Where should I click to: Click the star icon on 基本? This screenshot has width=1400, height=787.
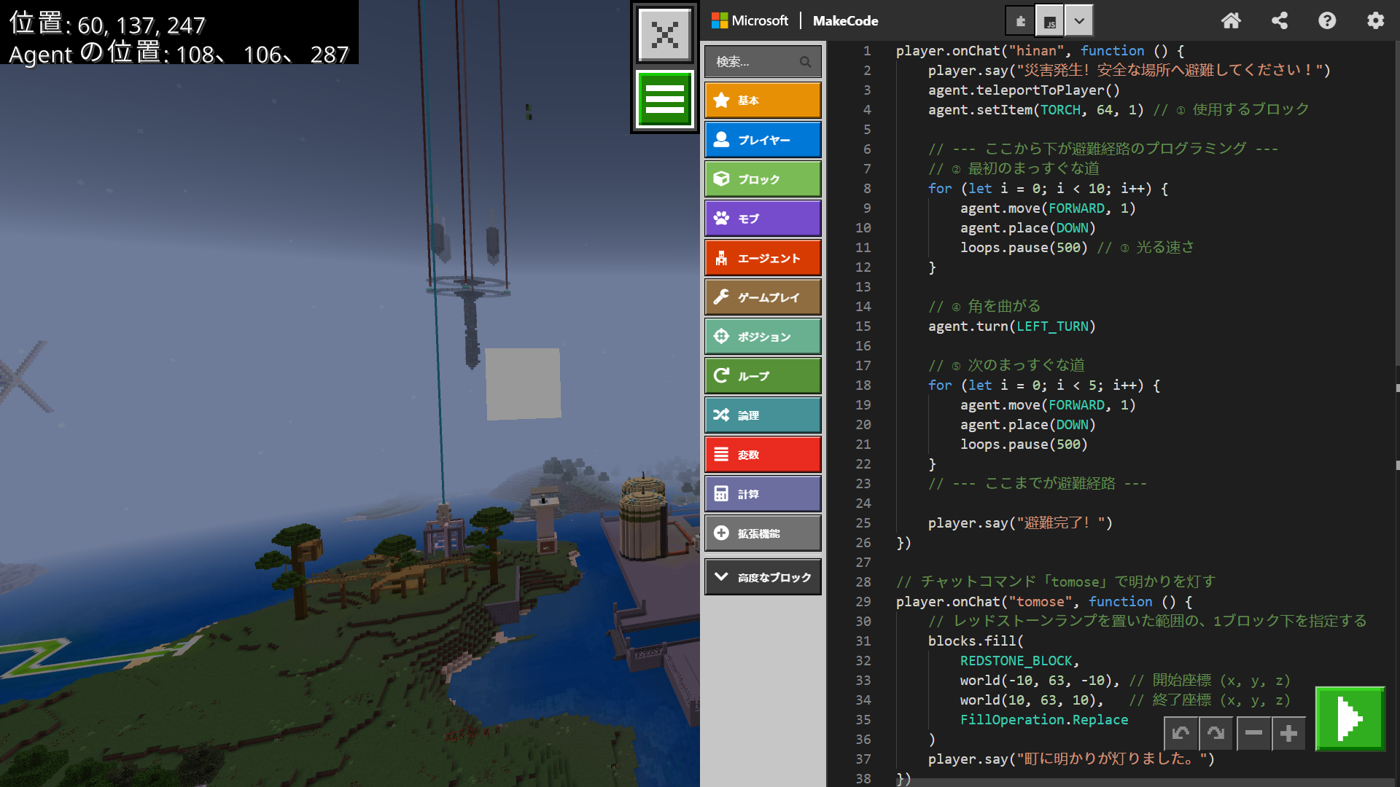pos(721,100)
